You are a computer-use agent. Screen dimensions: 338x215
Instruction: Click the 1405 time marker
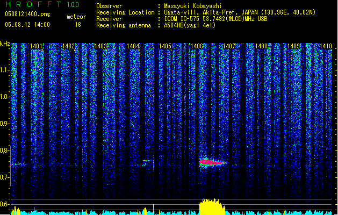point(165,46)
